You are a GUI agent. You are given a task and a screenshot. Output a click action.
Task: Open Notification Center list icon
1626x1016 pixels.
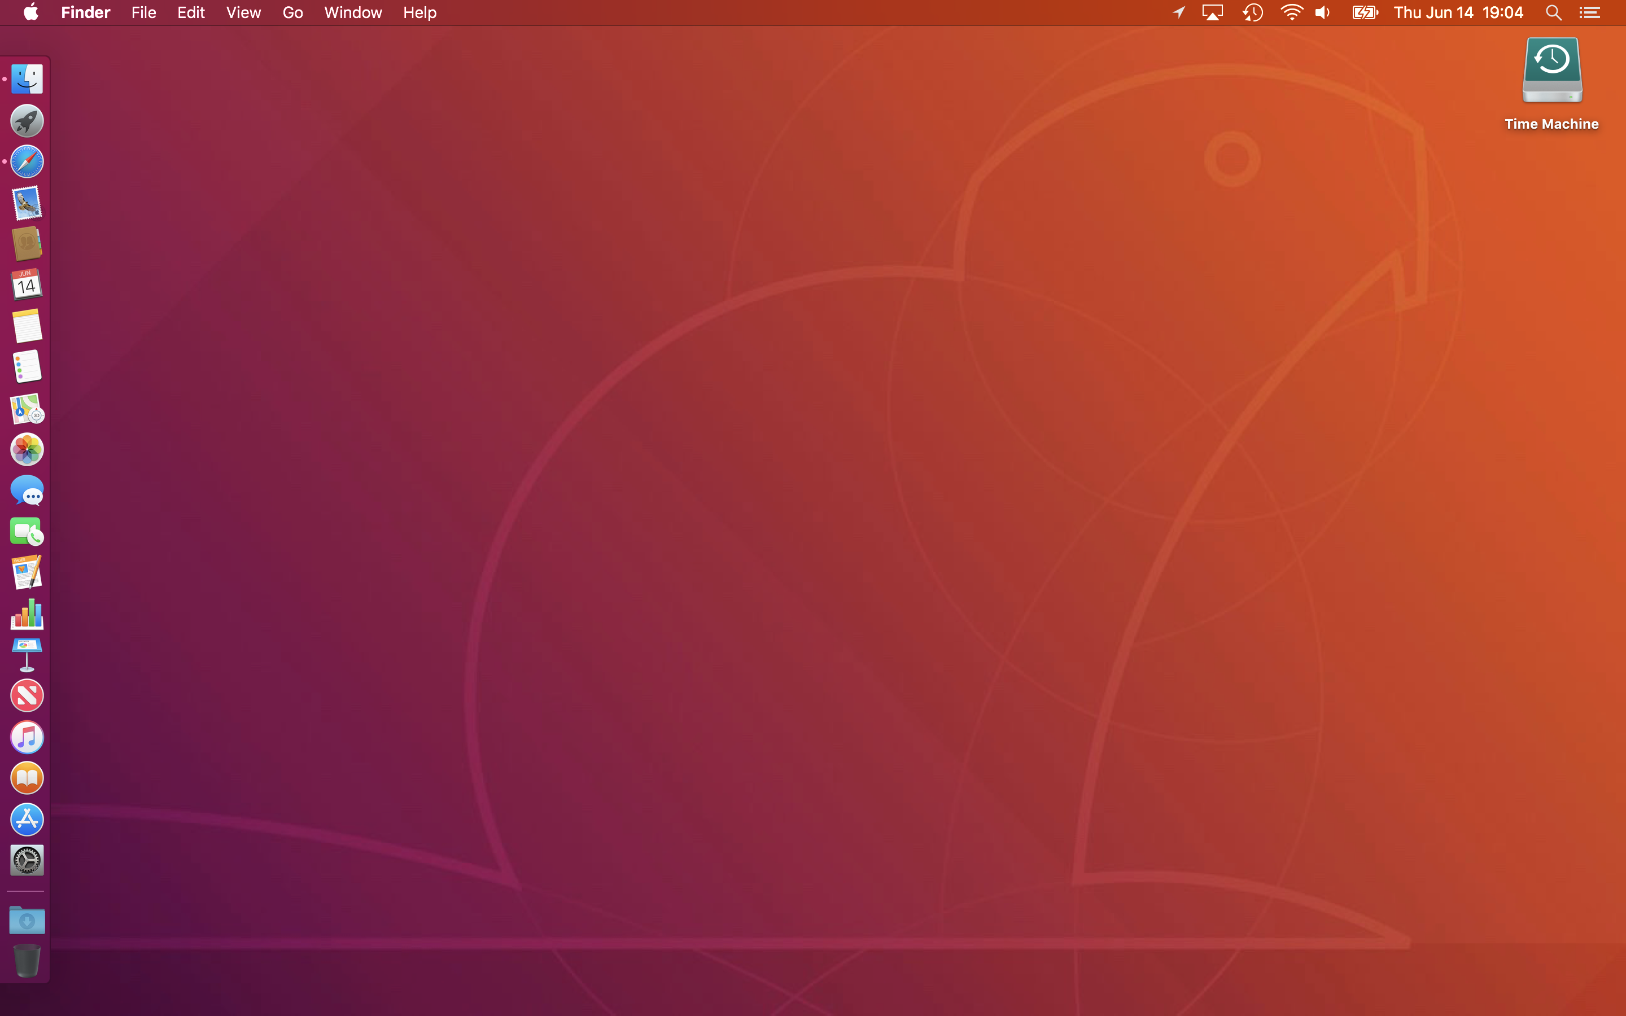tap(1590, 12)
